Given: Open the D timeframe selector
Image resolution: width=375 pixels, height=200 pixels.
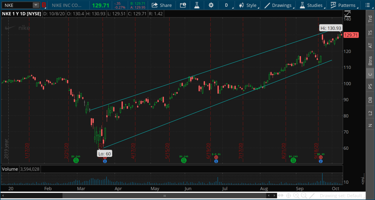Looking at the screenshot, I should point(226,5).
